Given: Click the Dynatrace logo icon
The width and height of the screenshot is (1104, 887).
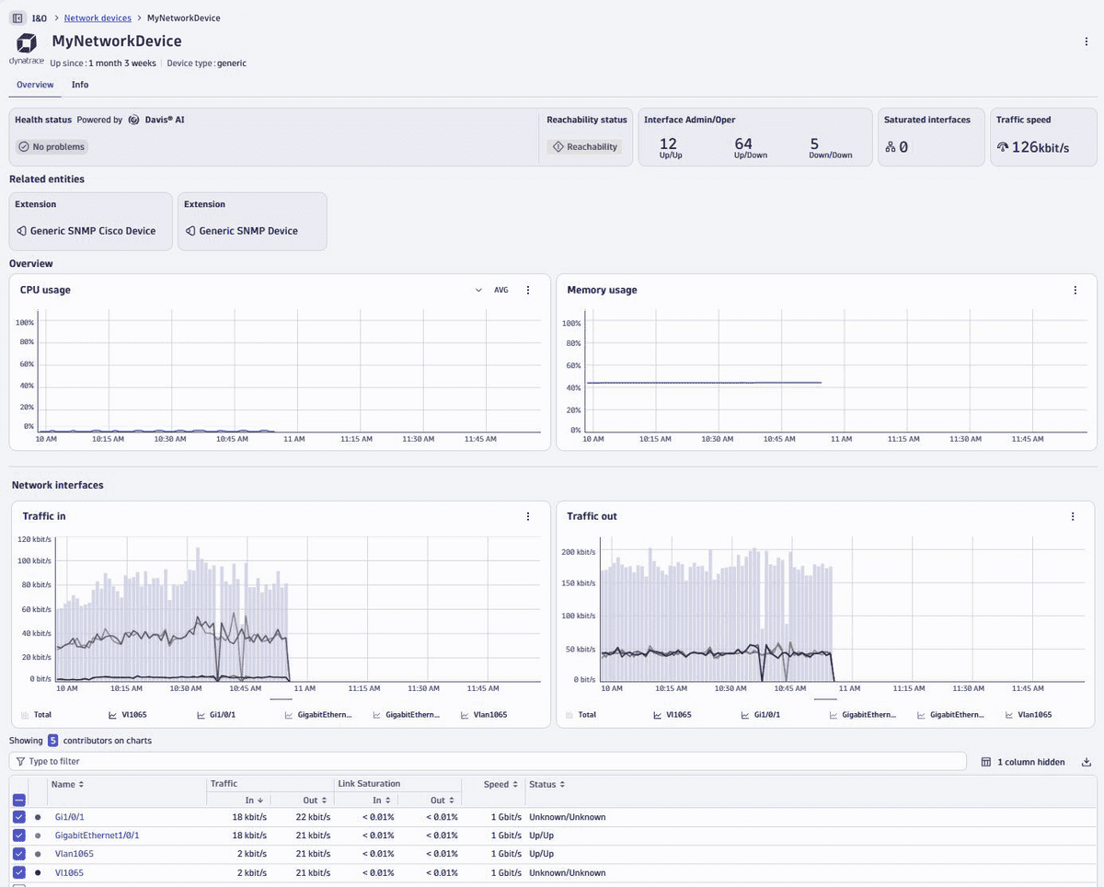Looking at the screenshot, I should coord(27,43).
